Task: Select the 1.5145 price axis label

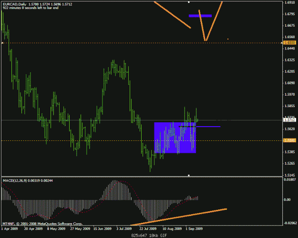Action: click(289, 175)
